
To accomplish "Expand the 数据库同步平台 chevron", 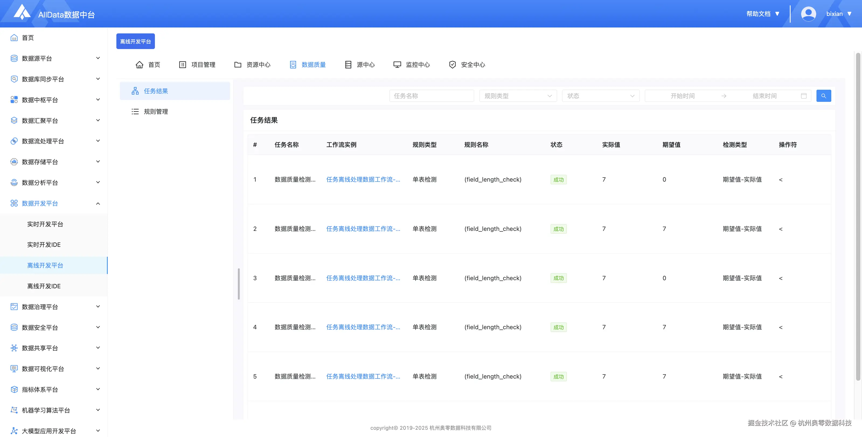I will pyautogui.click(x=98, y=79).
